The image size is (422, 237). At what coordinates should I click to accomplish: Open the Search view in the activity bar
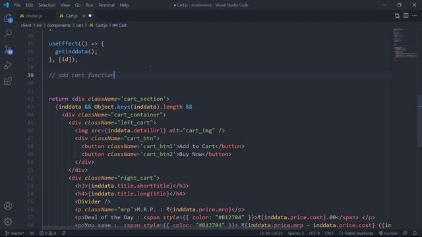[x=8, y=34]
